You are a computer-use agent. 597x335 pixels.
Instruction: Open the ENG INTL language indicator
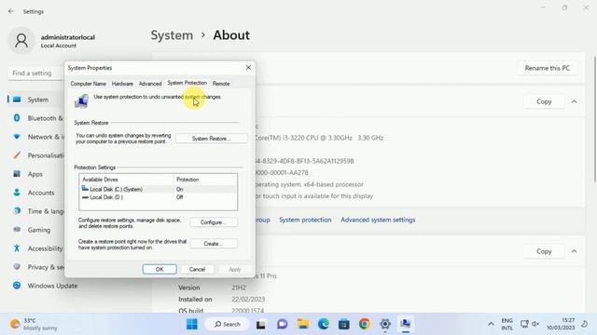point(507,324)
